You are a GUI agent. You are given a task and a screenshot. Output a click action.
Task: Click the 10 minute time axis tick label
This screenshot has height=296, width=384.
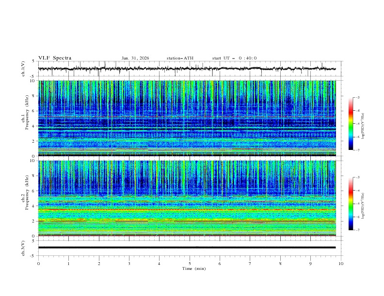pos(341,264)
